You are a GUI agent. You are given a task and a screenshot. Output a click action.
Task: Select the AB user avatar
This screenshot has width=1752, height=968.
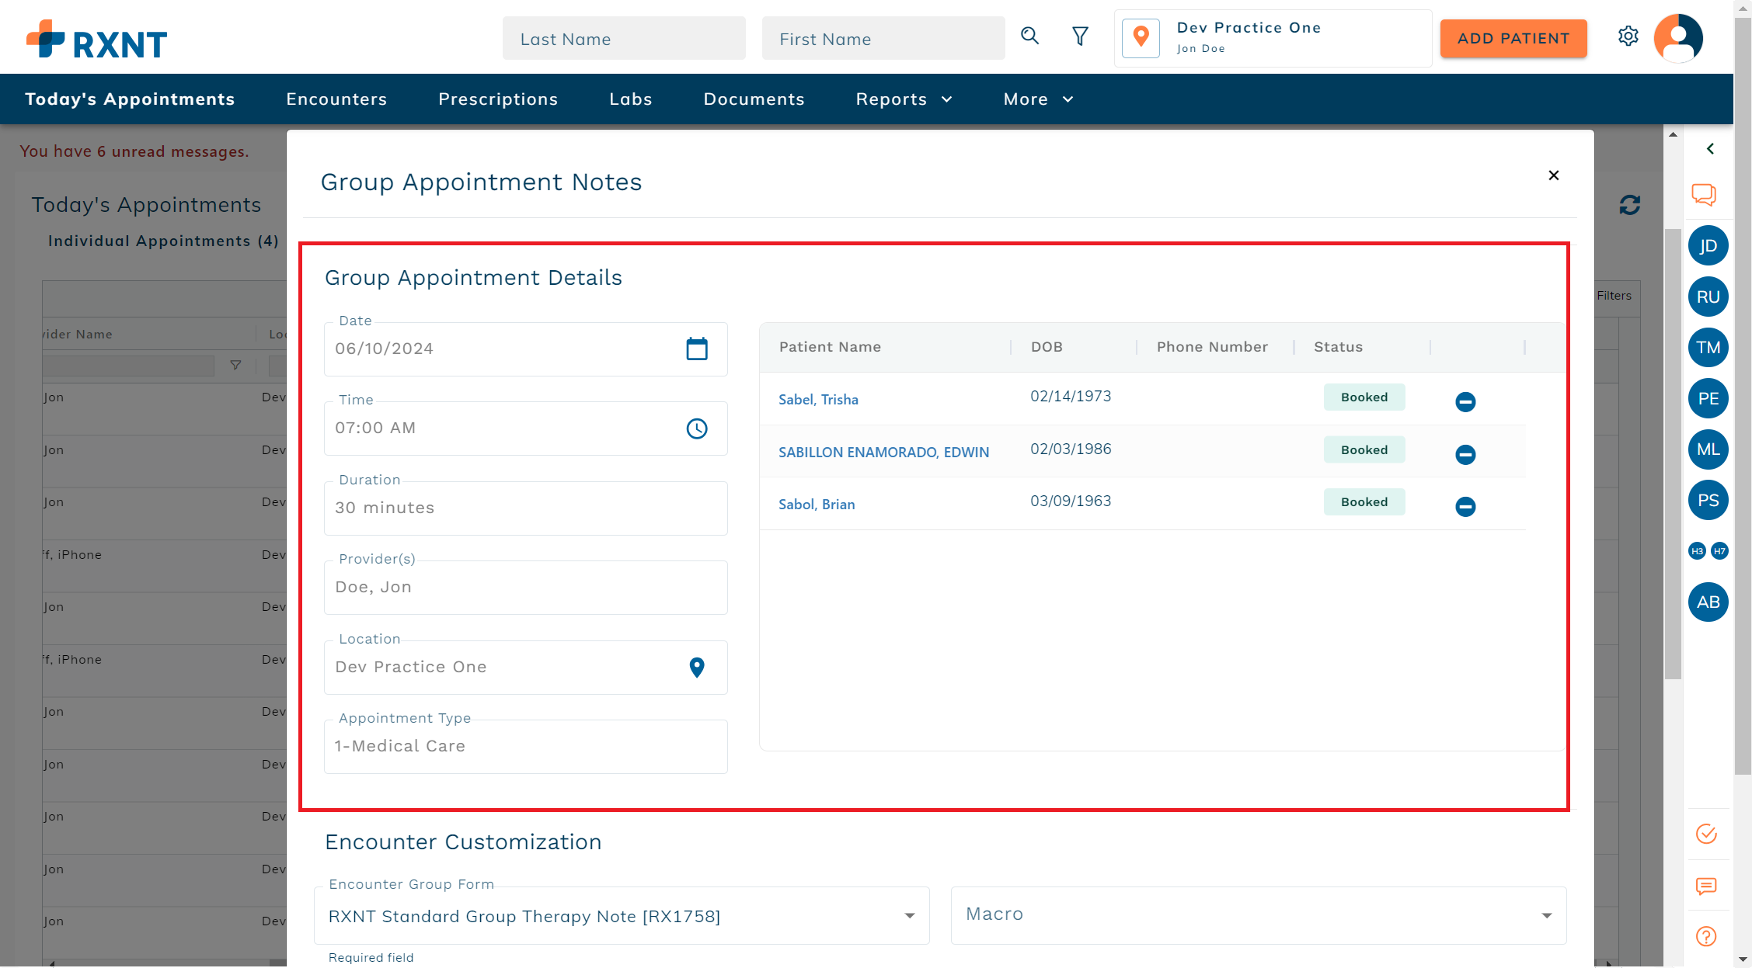pyautogui.click(x=1708, y=602)
